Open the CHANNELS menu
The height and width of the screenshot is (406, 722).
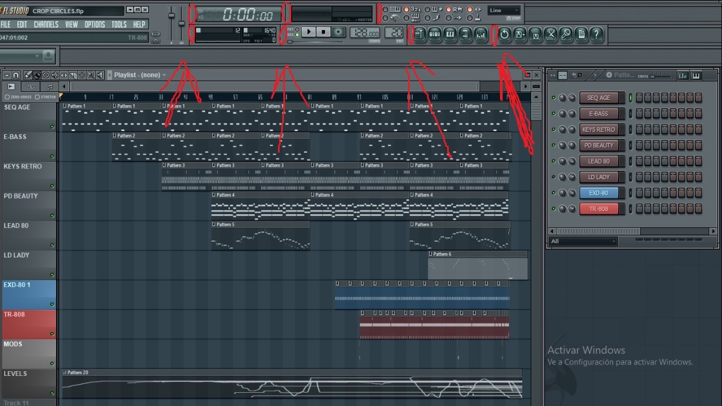coord(46,25)
